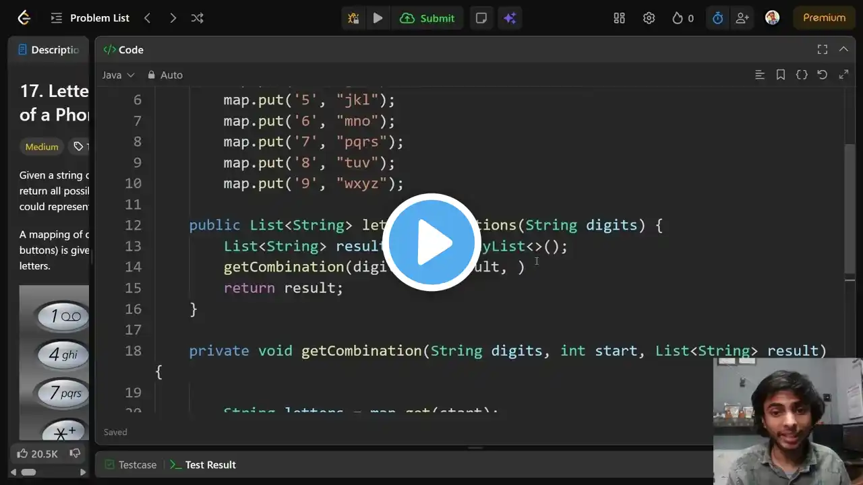This screenshot has width=863, height=485.
Task: Open the notes icon beside Submit
Action: [x=481, y=18]
